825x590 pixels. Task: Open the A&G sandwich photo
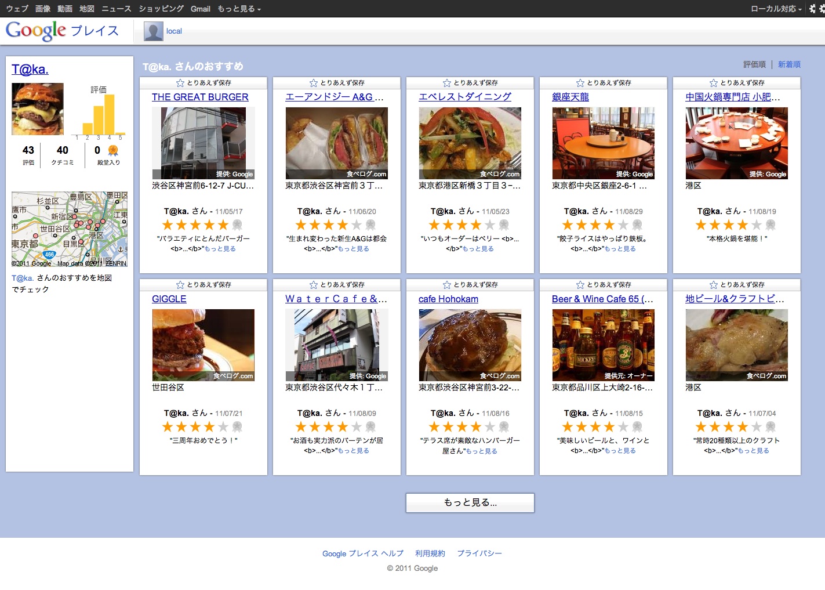(337, 143)
